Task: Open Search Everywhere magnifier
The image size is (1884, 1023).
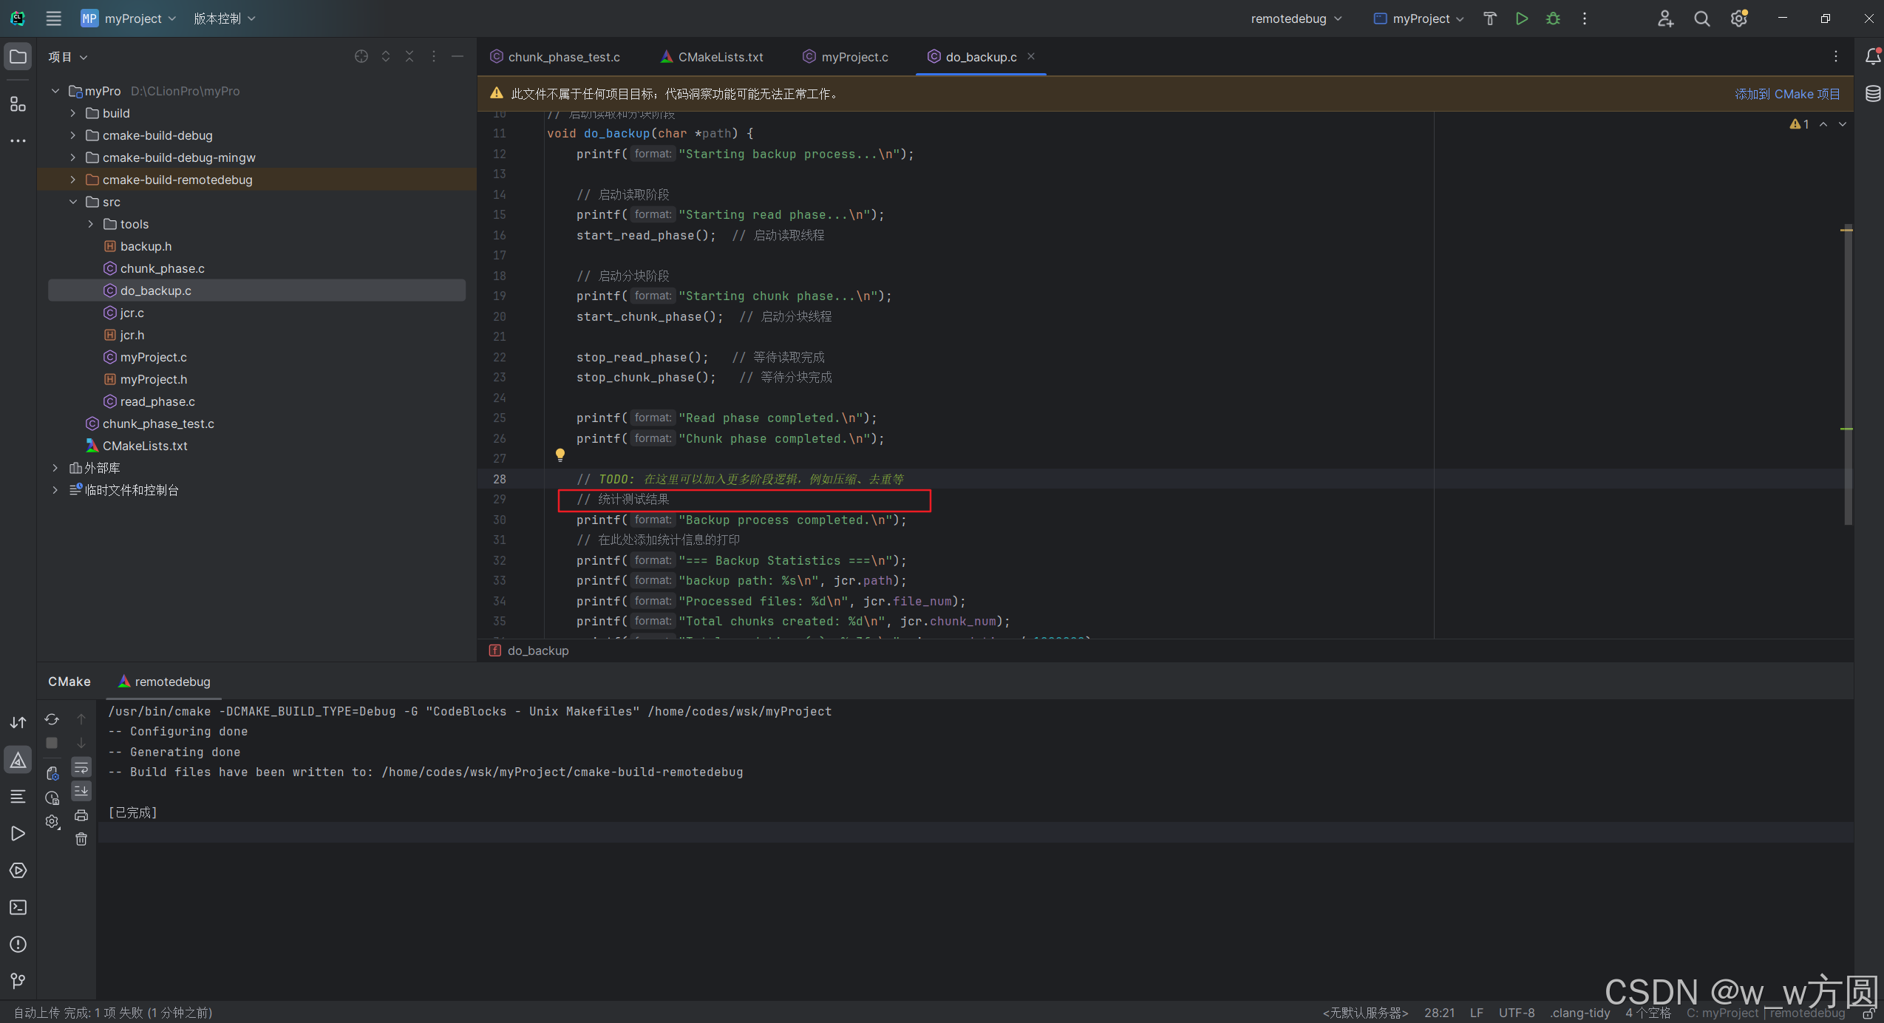Action: 1702,18
